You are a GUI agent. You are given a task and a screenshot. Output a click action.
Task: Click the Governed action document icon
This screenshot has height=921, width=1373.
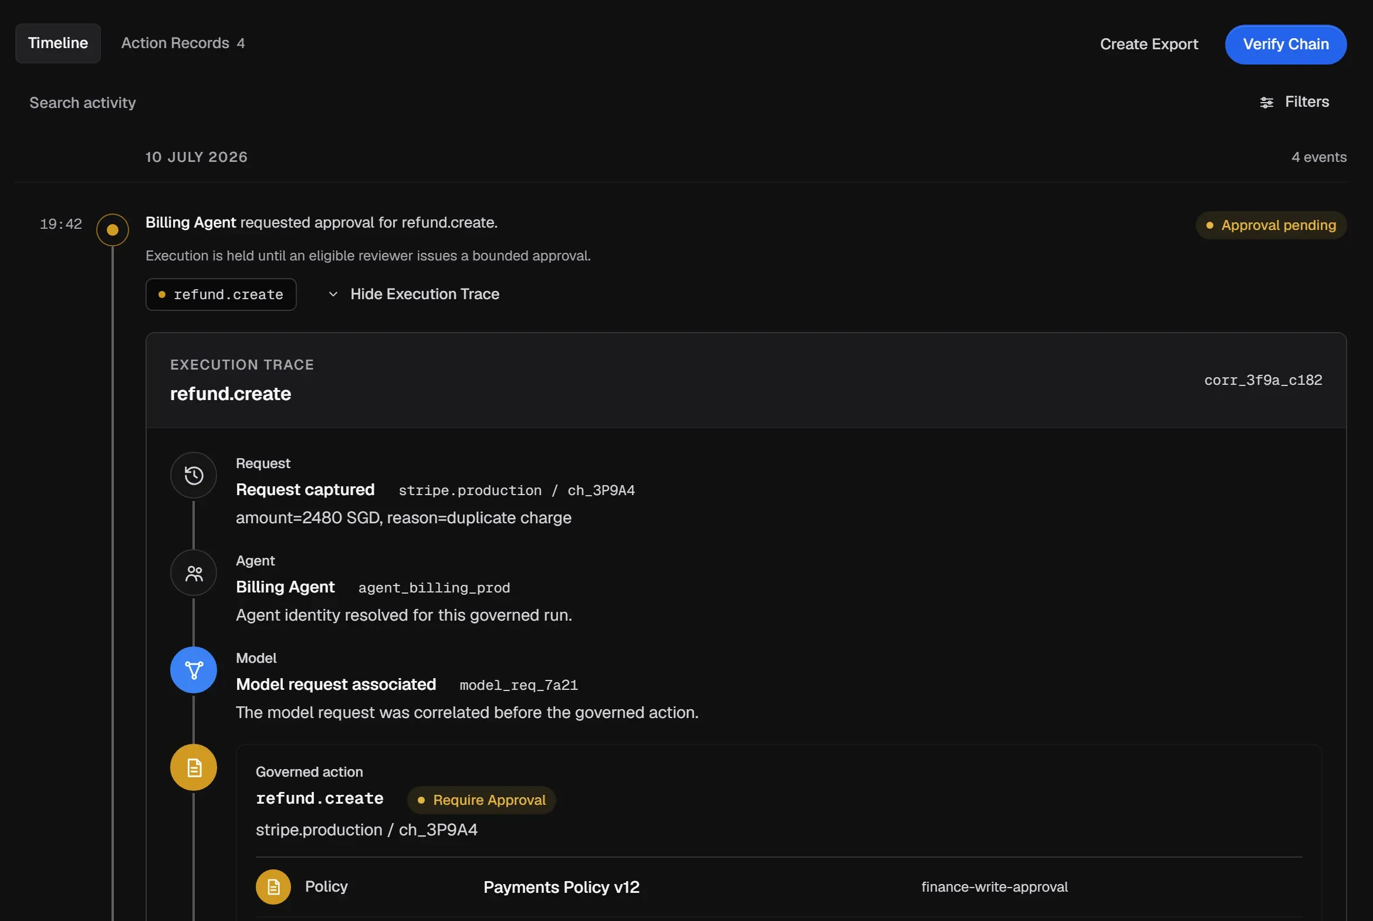pyautogui.click(x=193, y=767)
